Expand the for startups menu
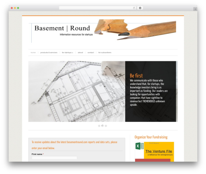Image resolution: width=206 pixels, height=174 pixels. (x=68, y=53)
